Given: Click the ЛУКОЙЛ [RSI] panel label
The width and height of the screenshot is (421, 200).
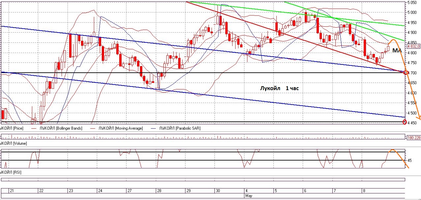Looking at the screenshot, I should tap(11, 172).
